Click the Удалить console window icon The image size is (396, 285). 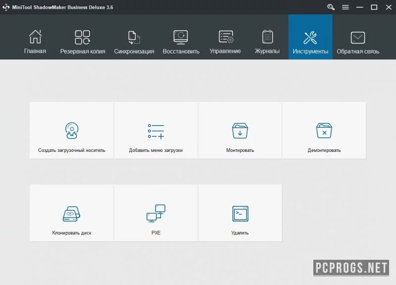[x=240, y=214]
